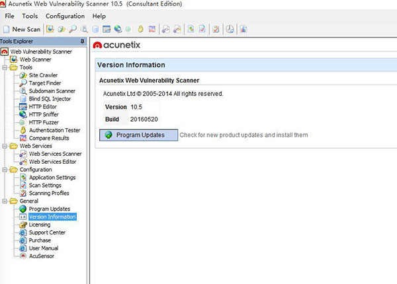
Task: Select Blind SQL Injector tree item
Action: 50,98
